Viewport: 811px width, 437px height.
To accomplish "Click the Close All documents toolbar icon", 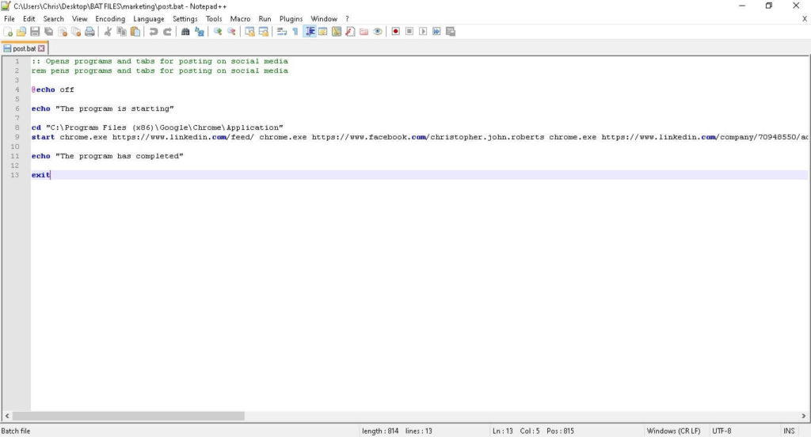I will (x=76, y=32).
